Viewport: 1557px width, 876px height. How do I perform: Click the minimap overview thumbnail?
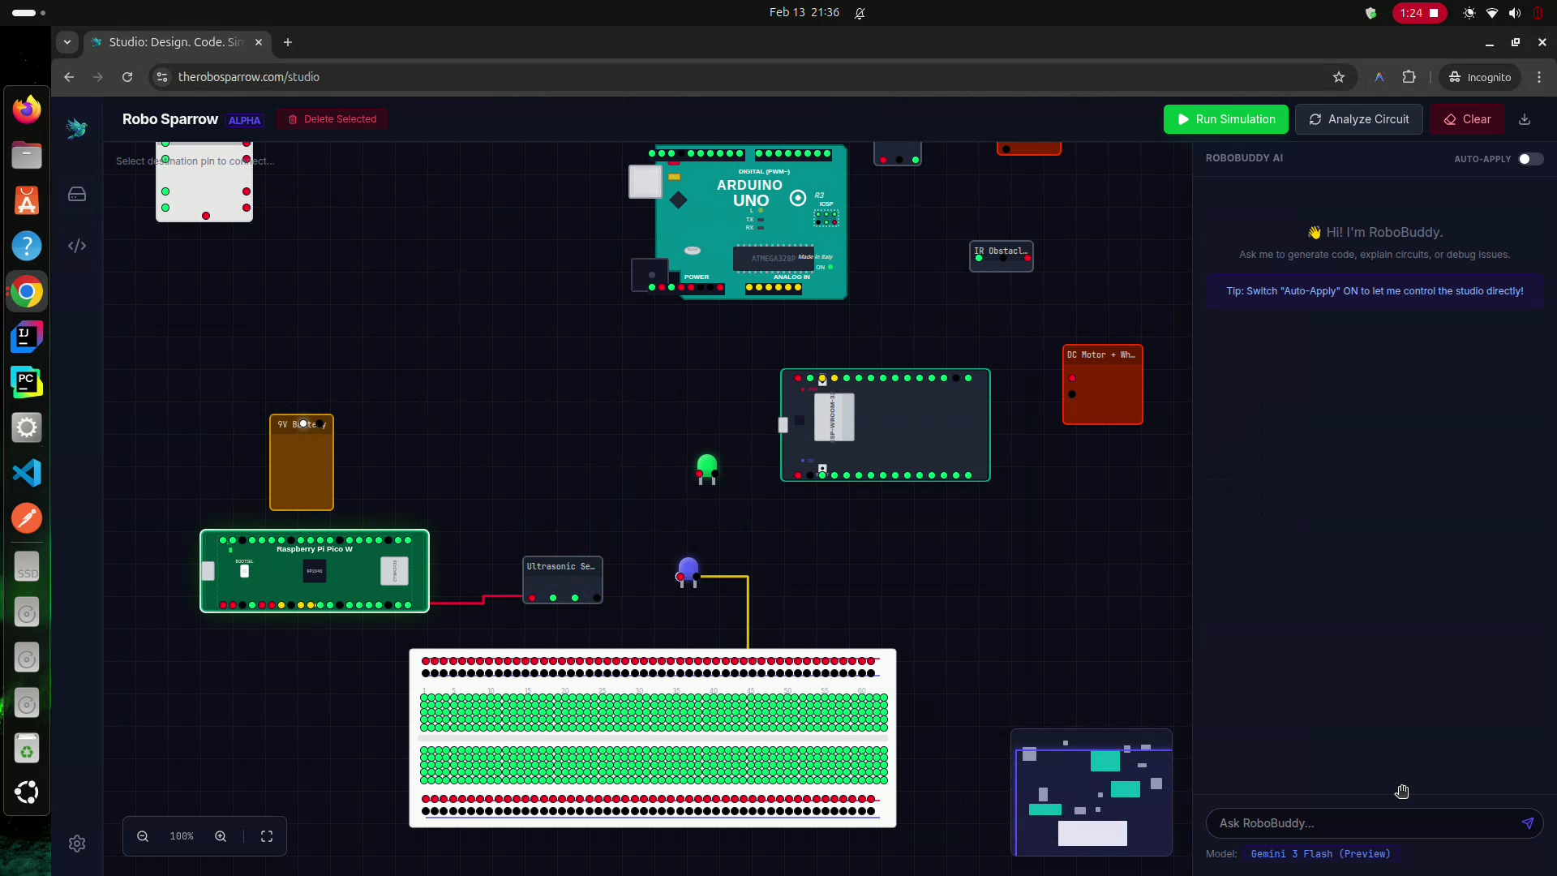click(x=1092, y=793)
